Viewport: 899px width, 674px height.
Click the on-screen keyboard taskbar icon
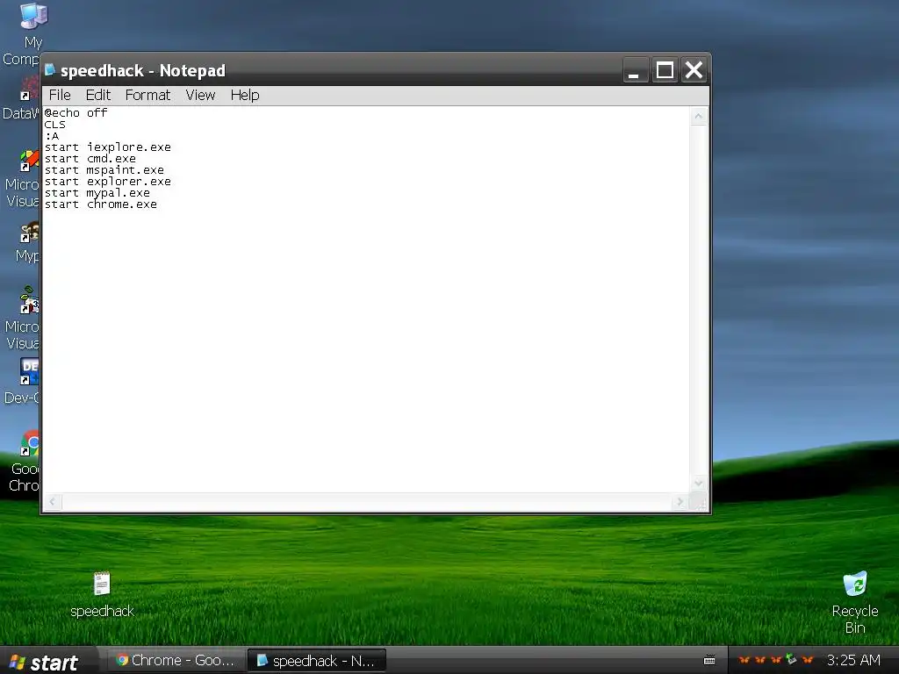pyautogui.click(x=709, y=660)
